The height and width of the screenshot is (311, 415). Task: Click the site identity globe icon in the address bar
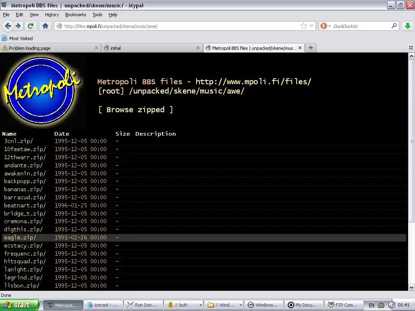coord(60,26)
